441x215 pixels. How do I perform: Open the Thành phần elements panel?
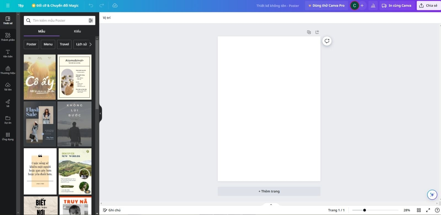coord(8,37)
